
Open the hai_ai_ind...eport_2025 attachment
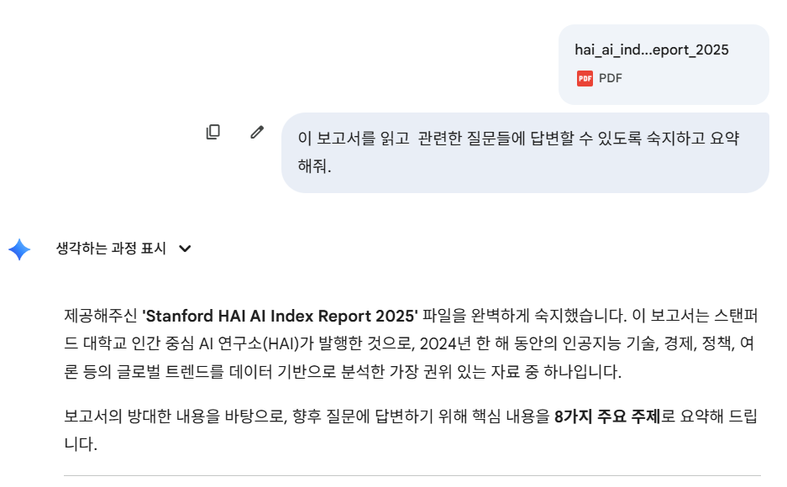[663, 63]
